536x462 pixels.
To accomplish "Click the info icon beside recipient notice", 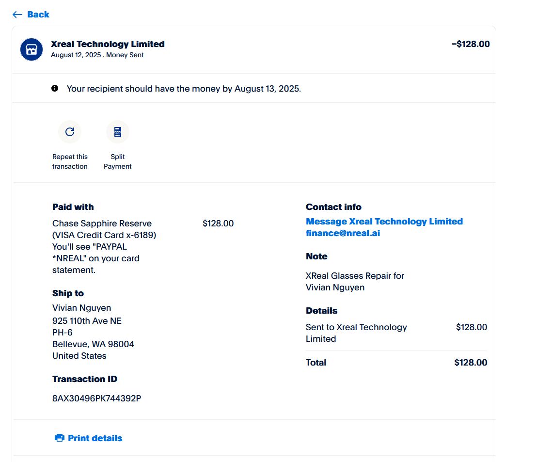I will click(x=55, y=88).
